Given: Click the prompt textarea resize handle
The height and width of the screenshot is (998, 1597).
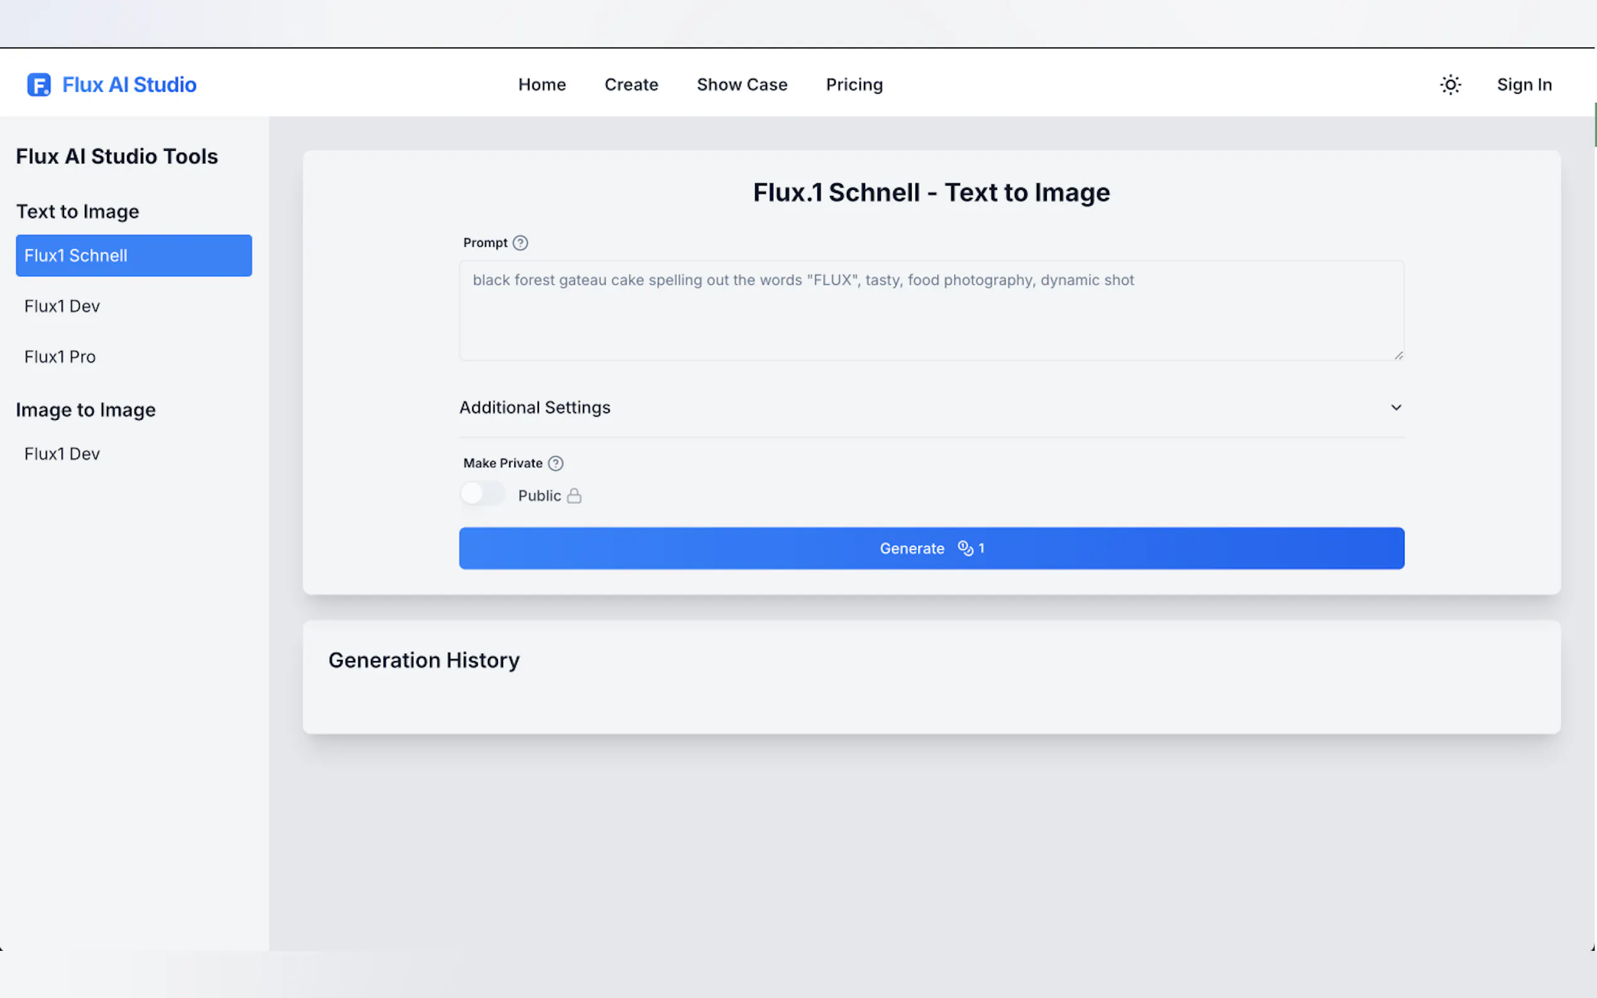Looking at the screenshot, I should [1398, 355].
